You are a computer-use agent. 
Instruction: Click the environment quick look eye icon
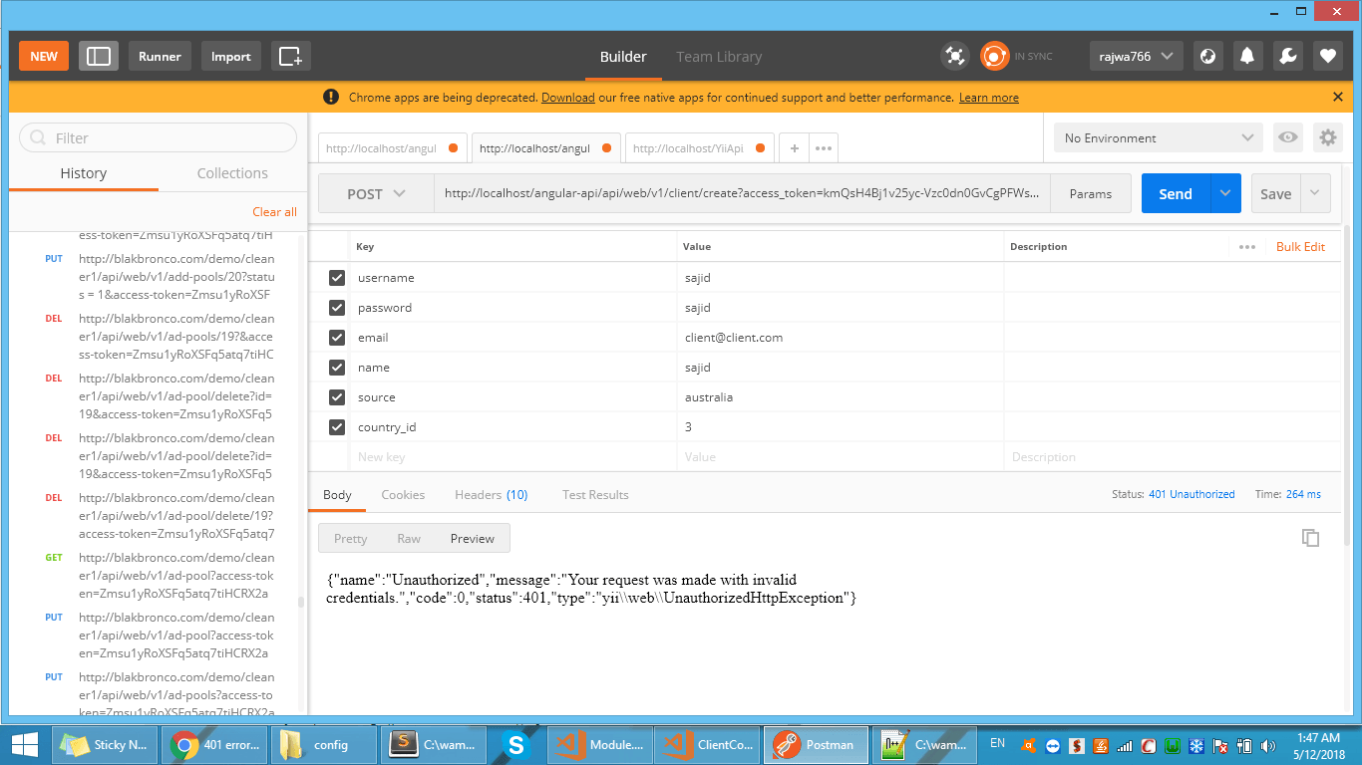click(1288, 137)
